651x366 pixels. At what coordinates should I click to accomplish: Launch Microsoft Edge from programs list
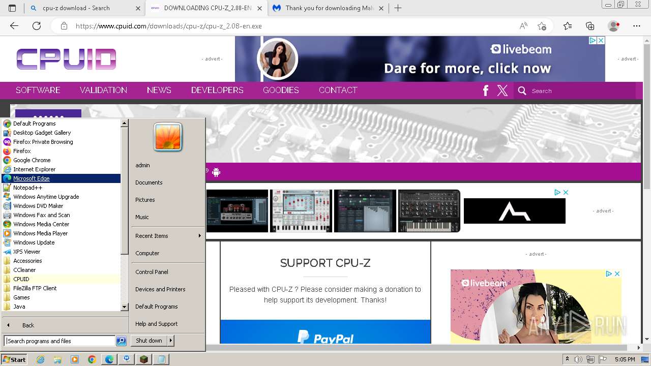(61, 178)
